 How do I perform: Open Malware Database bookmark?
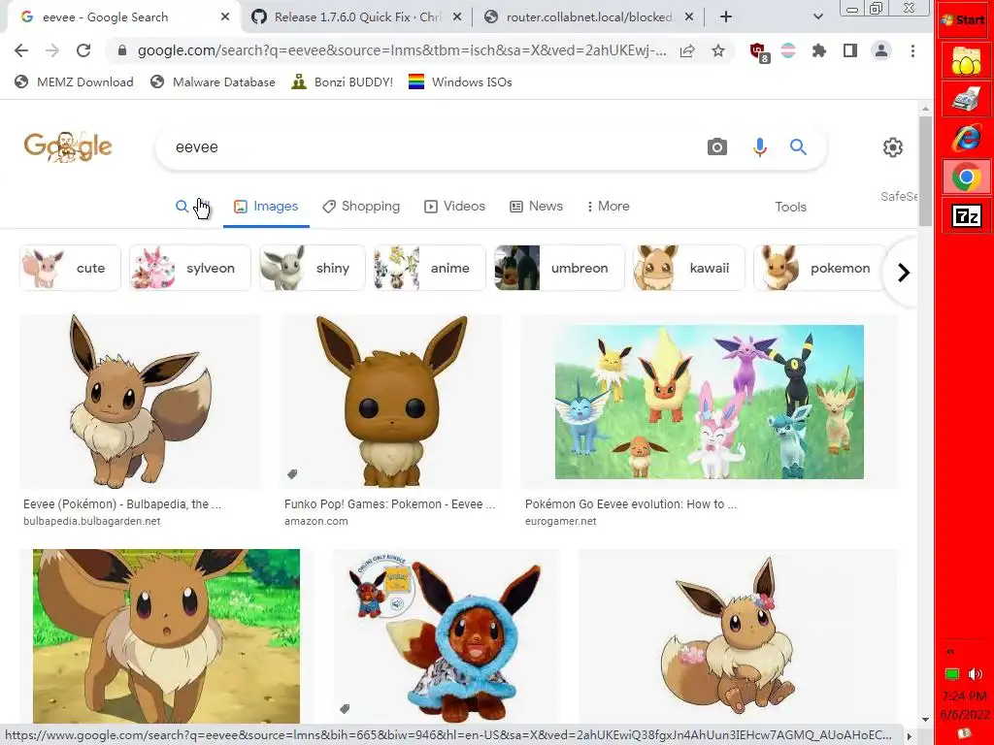213,81
